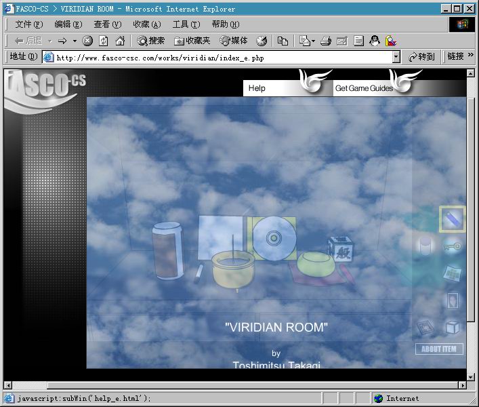Click the Get Game Guides link
Viewport: 479px width, 407px height.
coord(364,88)
